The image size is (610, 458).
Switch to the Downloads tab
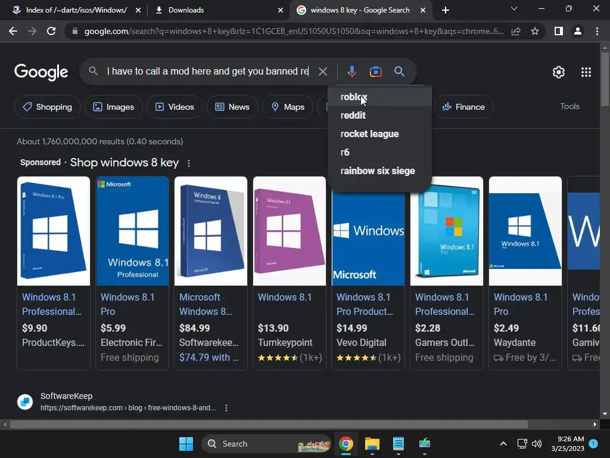[x=186, y=10]
